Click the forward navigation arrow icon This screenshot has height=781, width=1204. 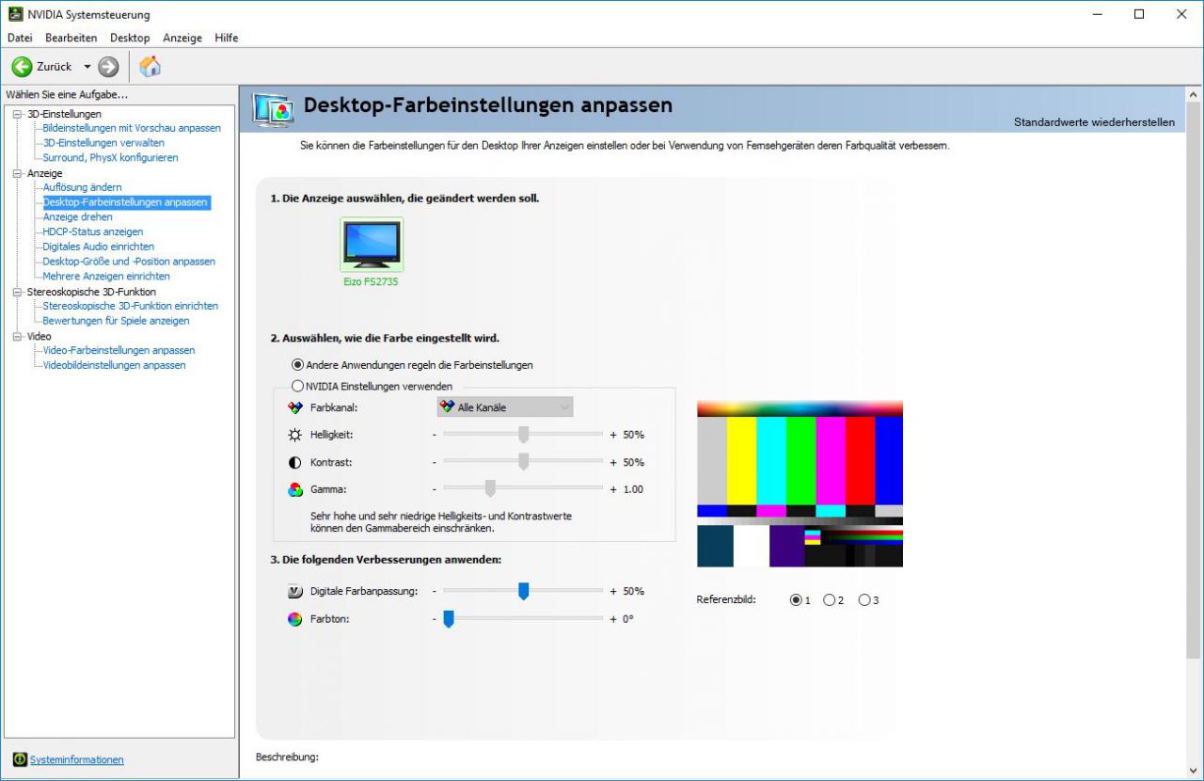[x=108, y=67]
